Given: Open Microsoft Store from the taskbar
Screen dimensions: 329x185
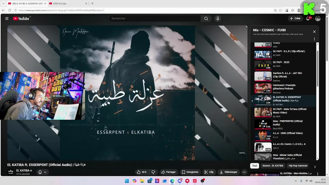Looking at the screenshot, I should click(150, 181).
